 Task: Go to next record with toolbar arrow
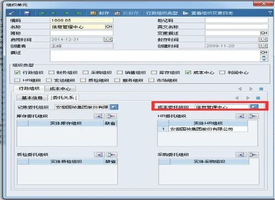66,13
